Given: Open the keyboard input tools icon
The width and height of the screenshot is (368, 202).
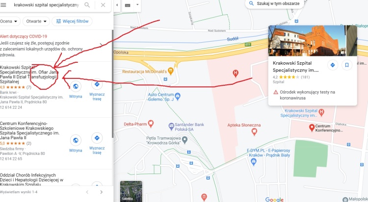Looking at the screenshot, I should pos(128,5).
